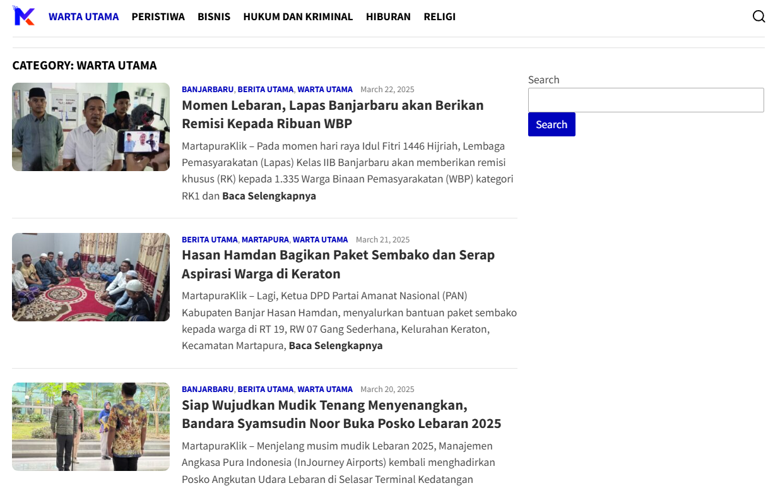Open headline 'Siap Wujudkan Mudik Tenang Menyenangkan'
Image resolution: width=773 pixels, height=488 pixels.
pyautogui.click(x=341, y=414)
